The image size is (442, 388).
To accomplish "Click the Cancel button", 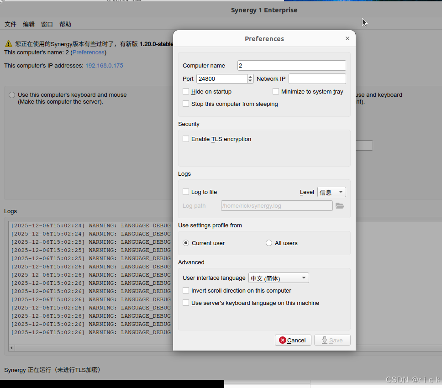I will (293, 340).
